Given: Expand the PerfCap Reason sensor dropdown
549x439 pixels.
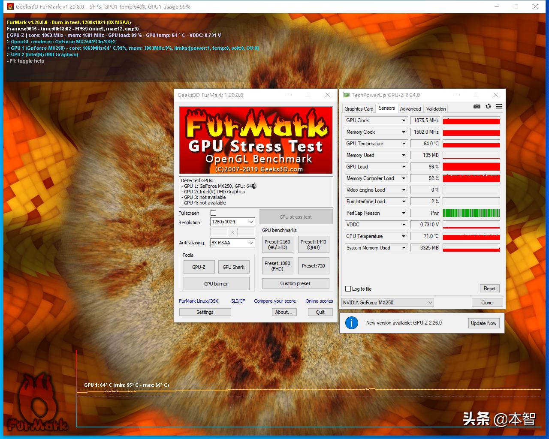Looking at the screenshot, I should (404, 213).
